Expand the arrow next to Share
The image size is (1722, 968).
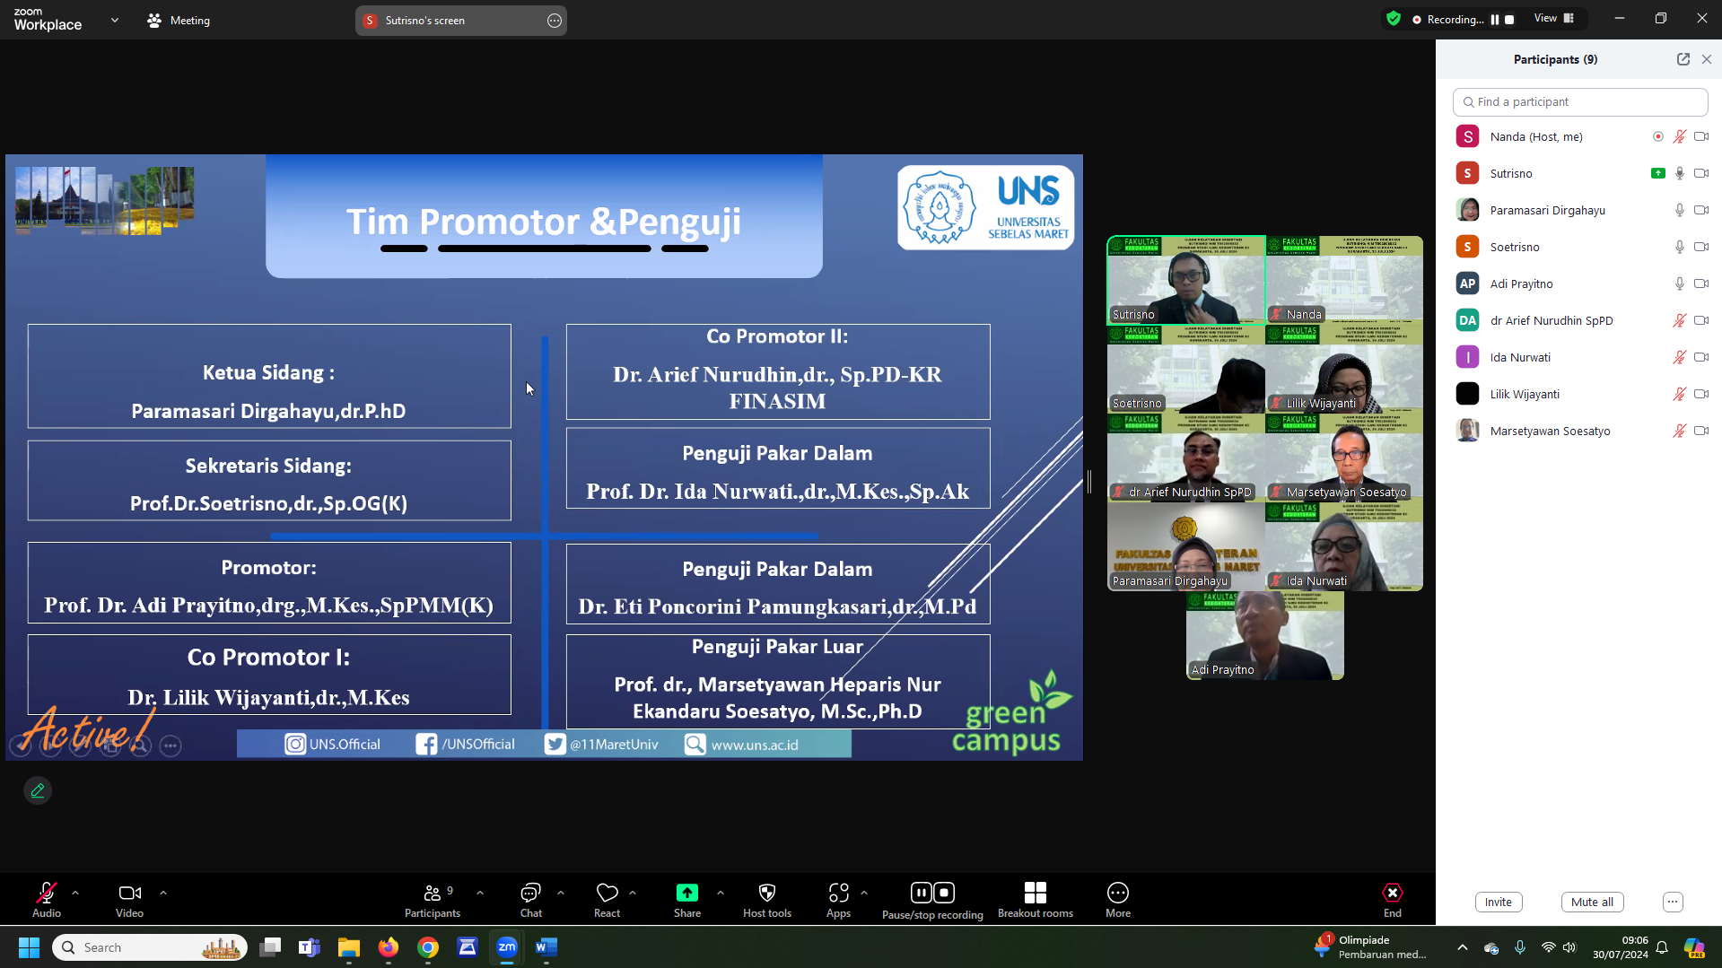coord(721,893)
